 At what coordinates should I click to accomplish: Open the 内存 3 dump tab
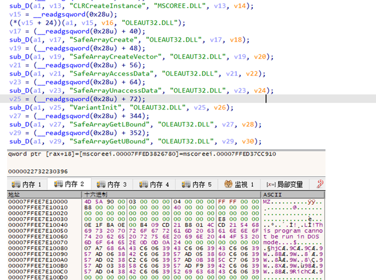(x=111, y=184)
